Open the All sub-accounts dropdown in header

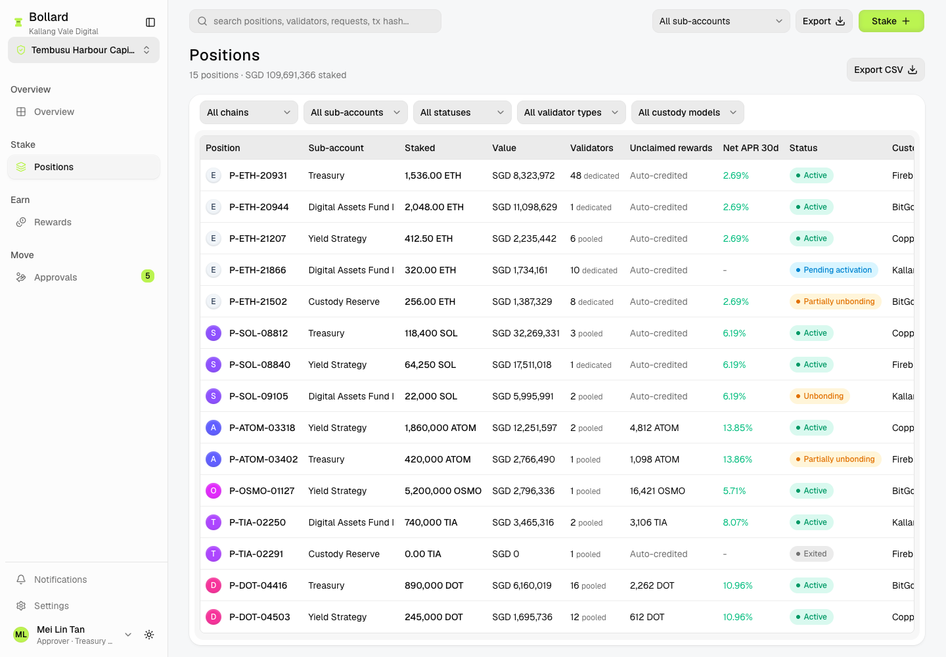[x=721, y=21]
